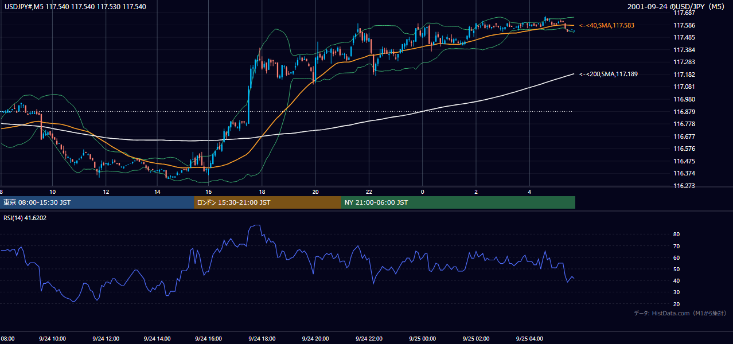Viewport: 733px width, 344px height.
Task: Click RSI scale value 80
Action: click(676, 234)
